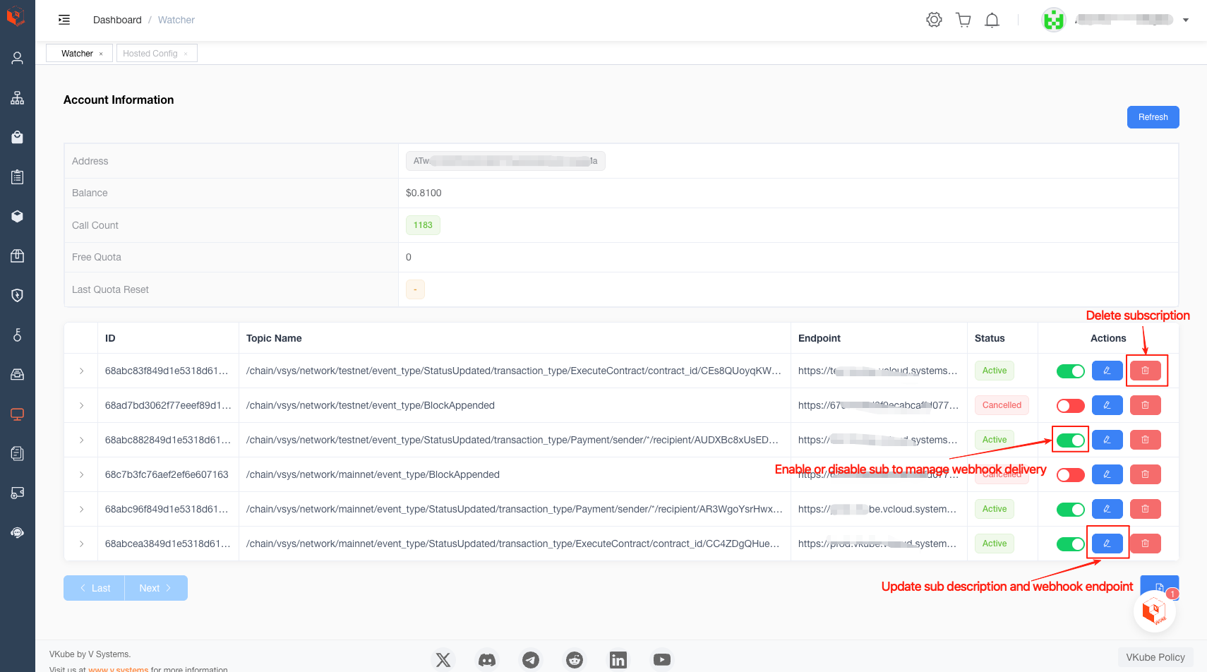The image size is (1207, 672).
Task: Open the shopping cart icon
Action: [963, 20]
